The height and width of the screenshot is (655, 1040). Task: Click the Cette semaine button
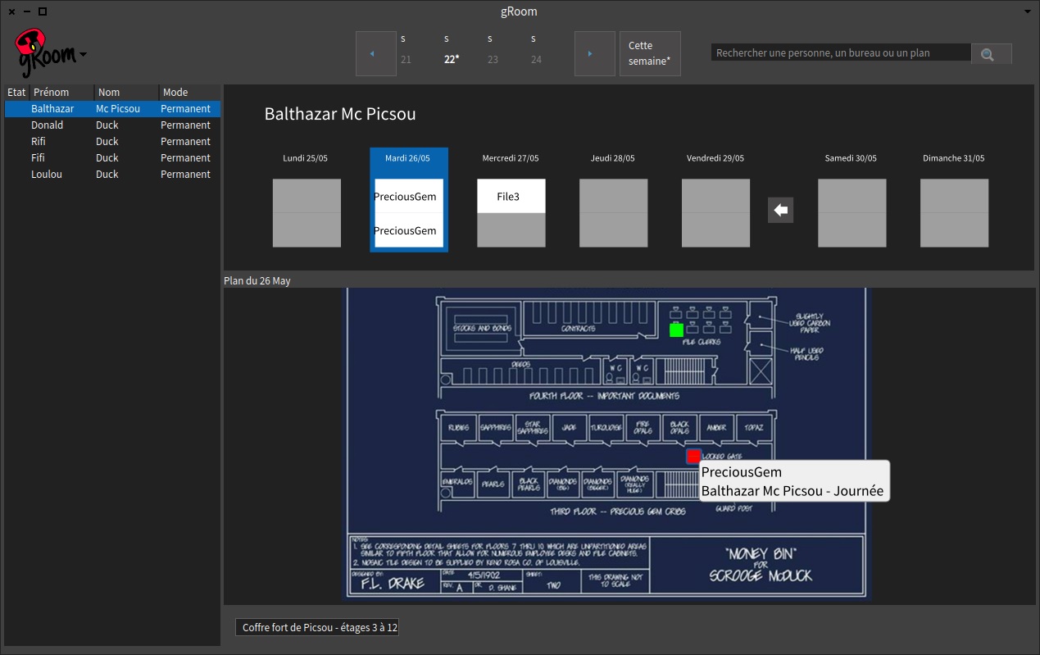pos(650,53)
